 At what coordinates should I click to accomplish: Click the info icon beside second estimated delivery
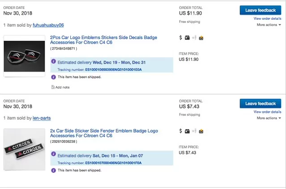pos(54,155)
